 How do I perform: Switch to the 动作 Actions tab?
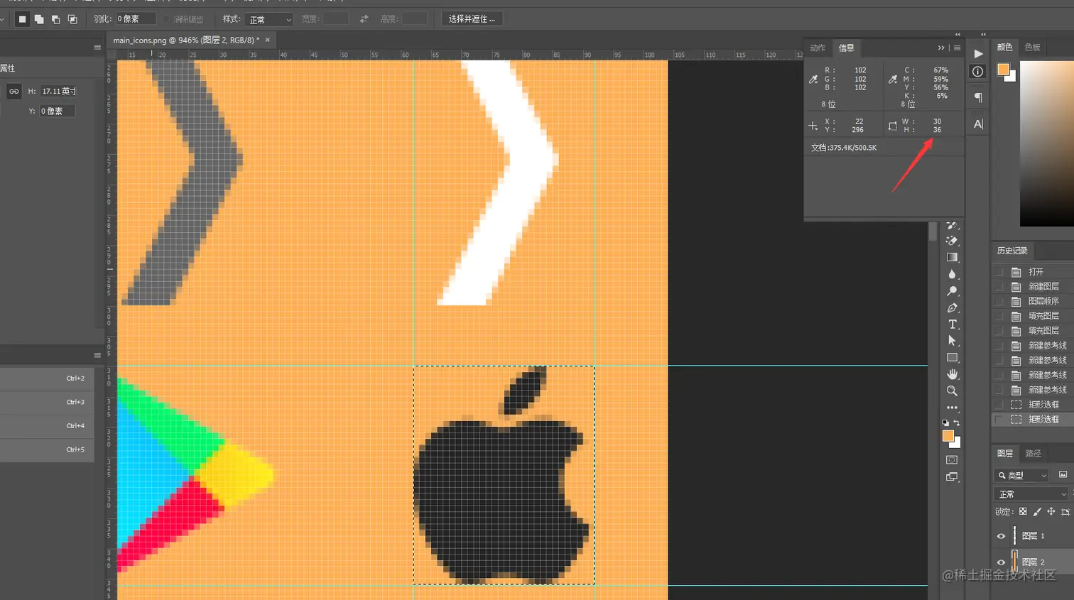[x=818, y=48]
